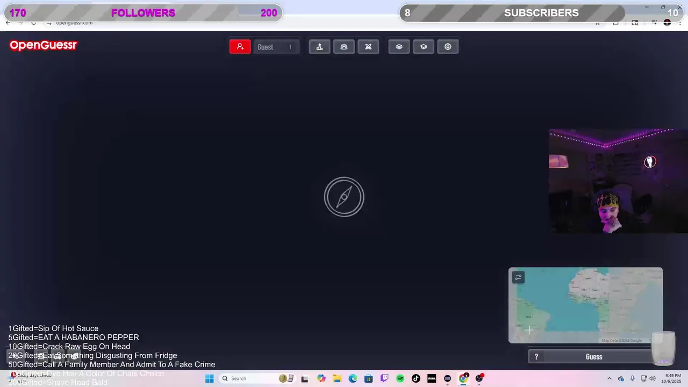Click the Guess button
The image size is (688, 387).
tap(594, 357)
